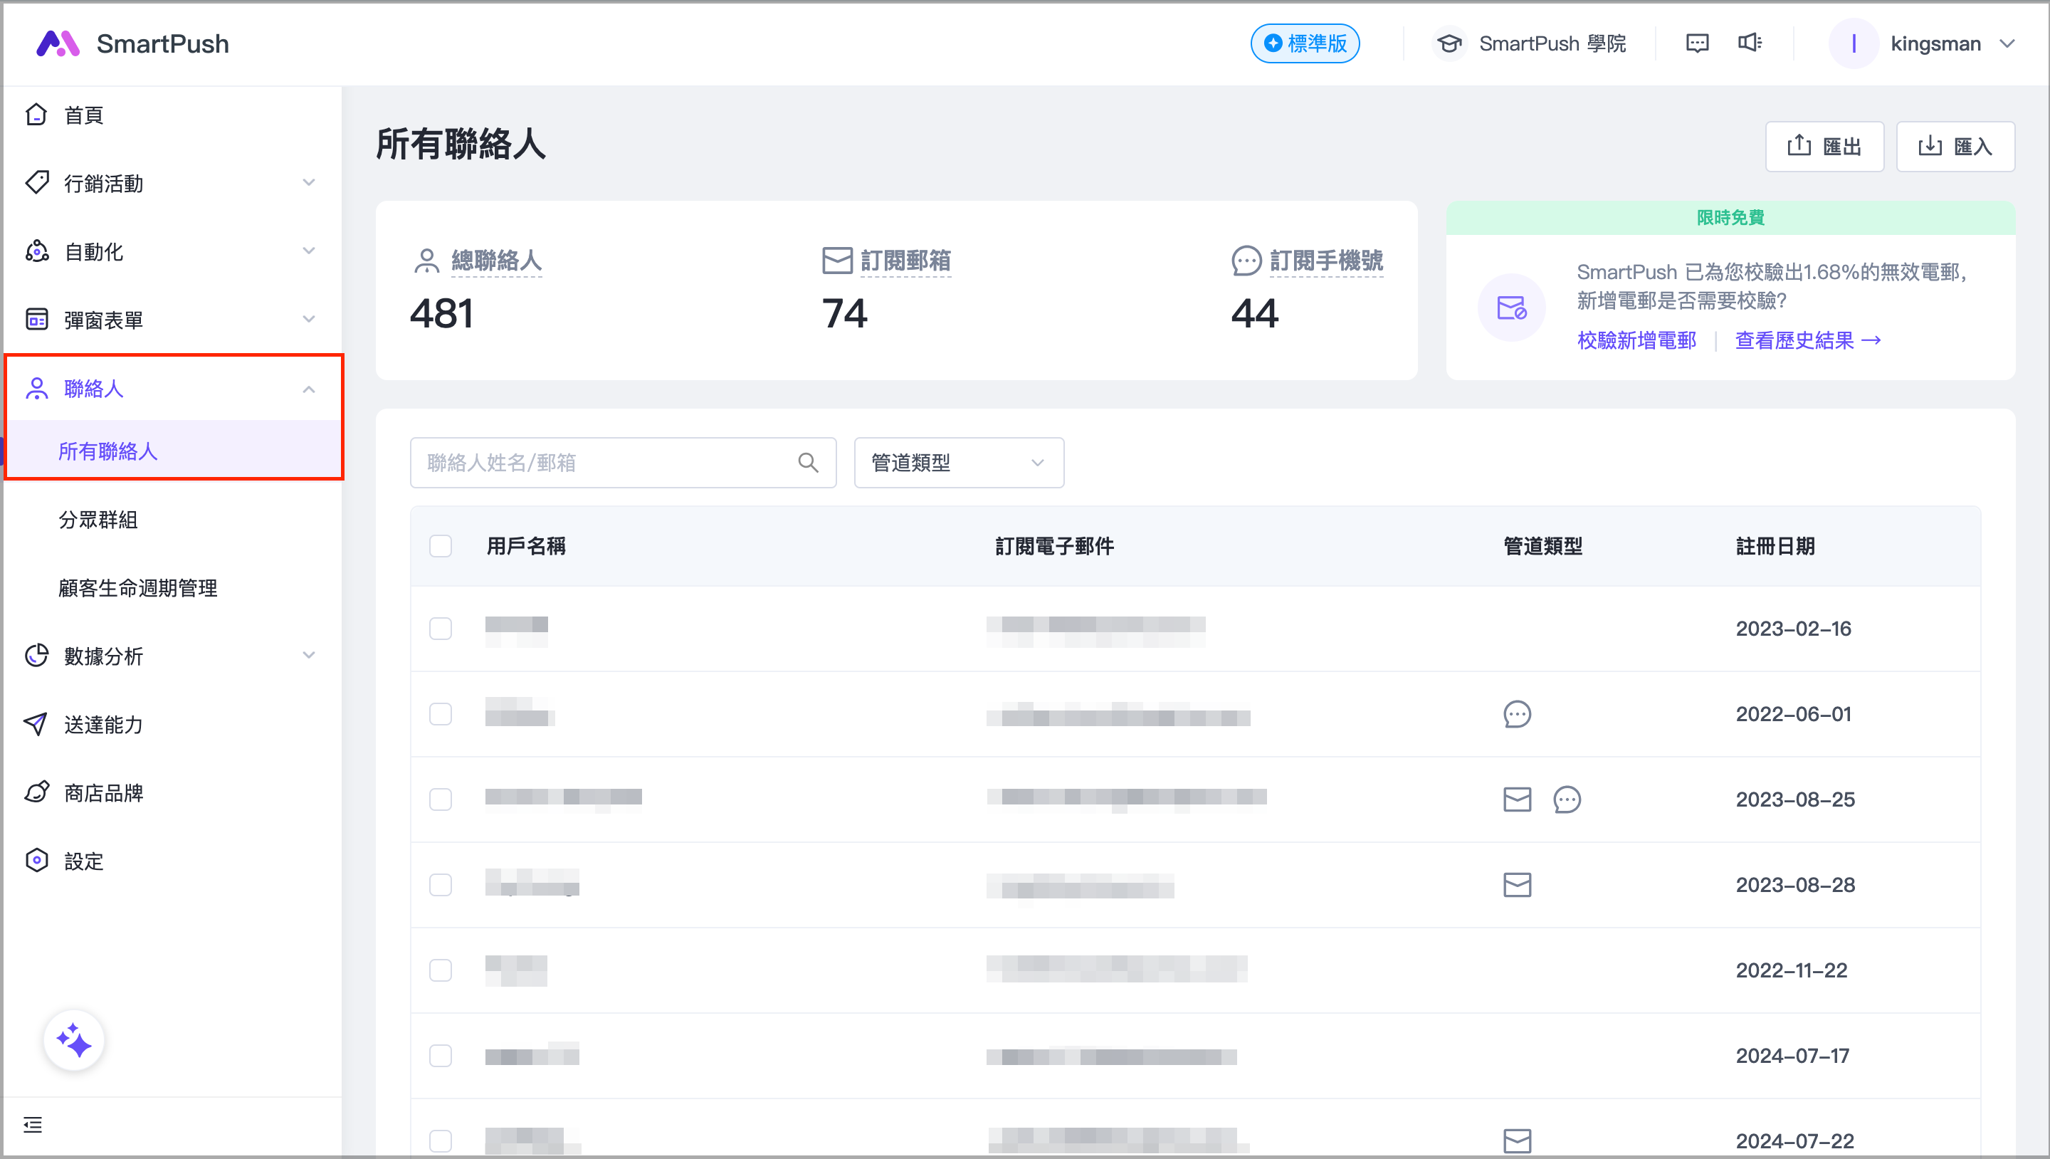Click the 聯絡人姓名/郵箱 search field
Screen dimensions: 2050x1159
tap(623, 463)
